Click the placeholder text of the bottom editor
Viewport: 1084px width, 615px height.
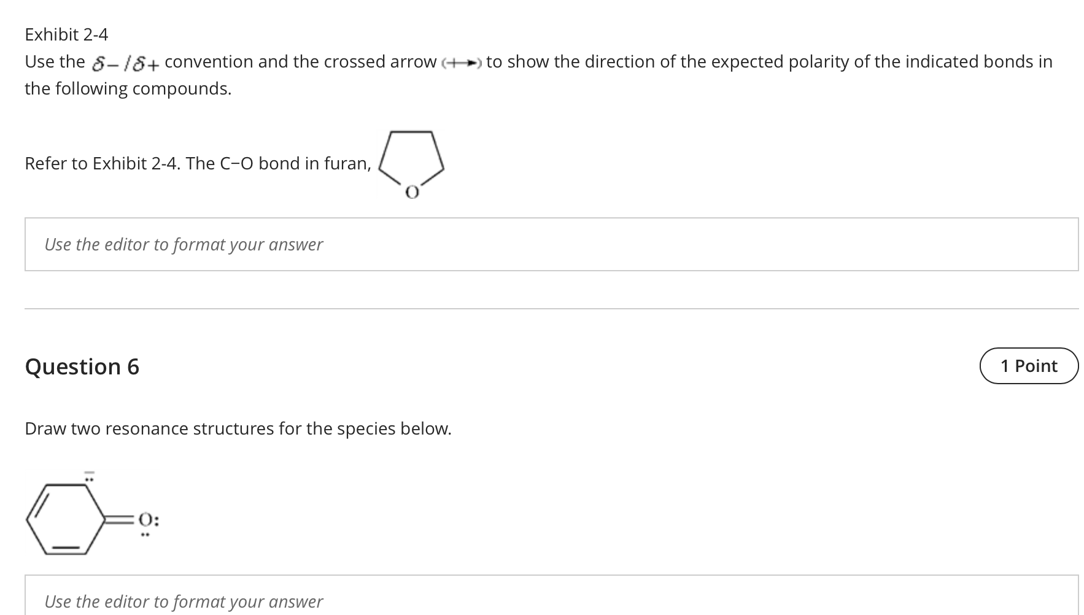pyautogui.click(x=183, y=601)
